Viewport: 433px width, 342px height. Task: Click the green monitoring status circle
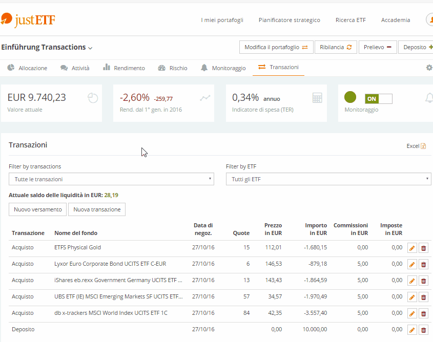pos(350,97)
